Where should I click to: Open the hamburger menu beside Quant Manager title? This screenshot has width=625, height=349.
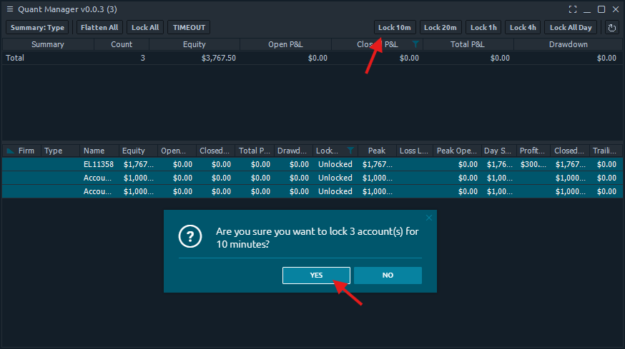(9, 9)
